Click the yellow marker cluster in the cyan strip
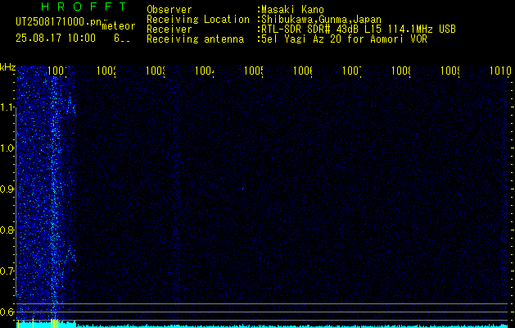The width and height of the screenshot is (515, 328). (55, 323)
